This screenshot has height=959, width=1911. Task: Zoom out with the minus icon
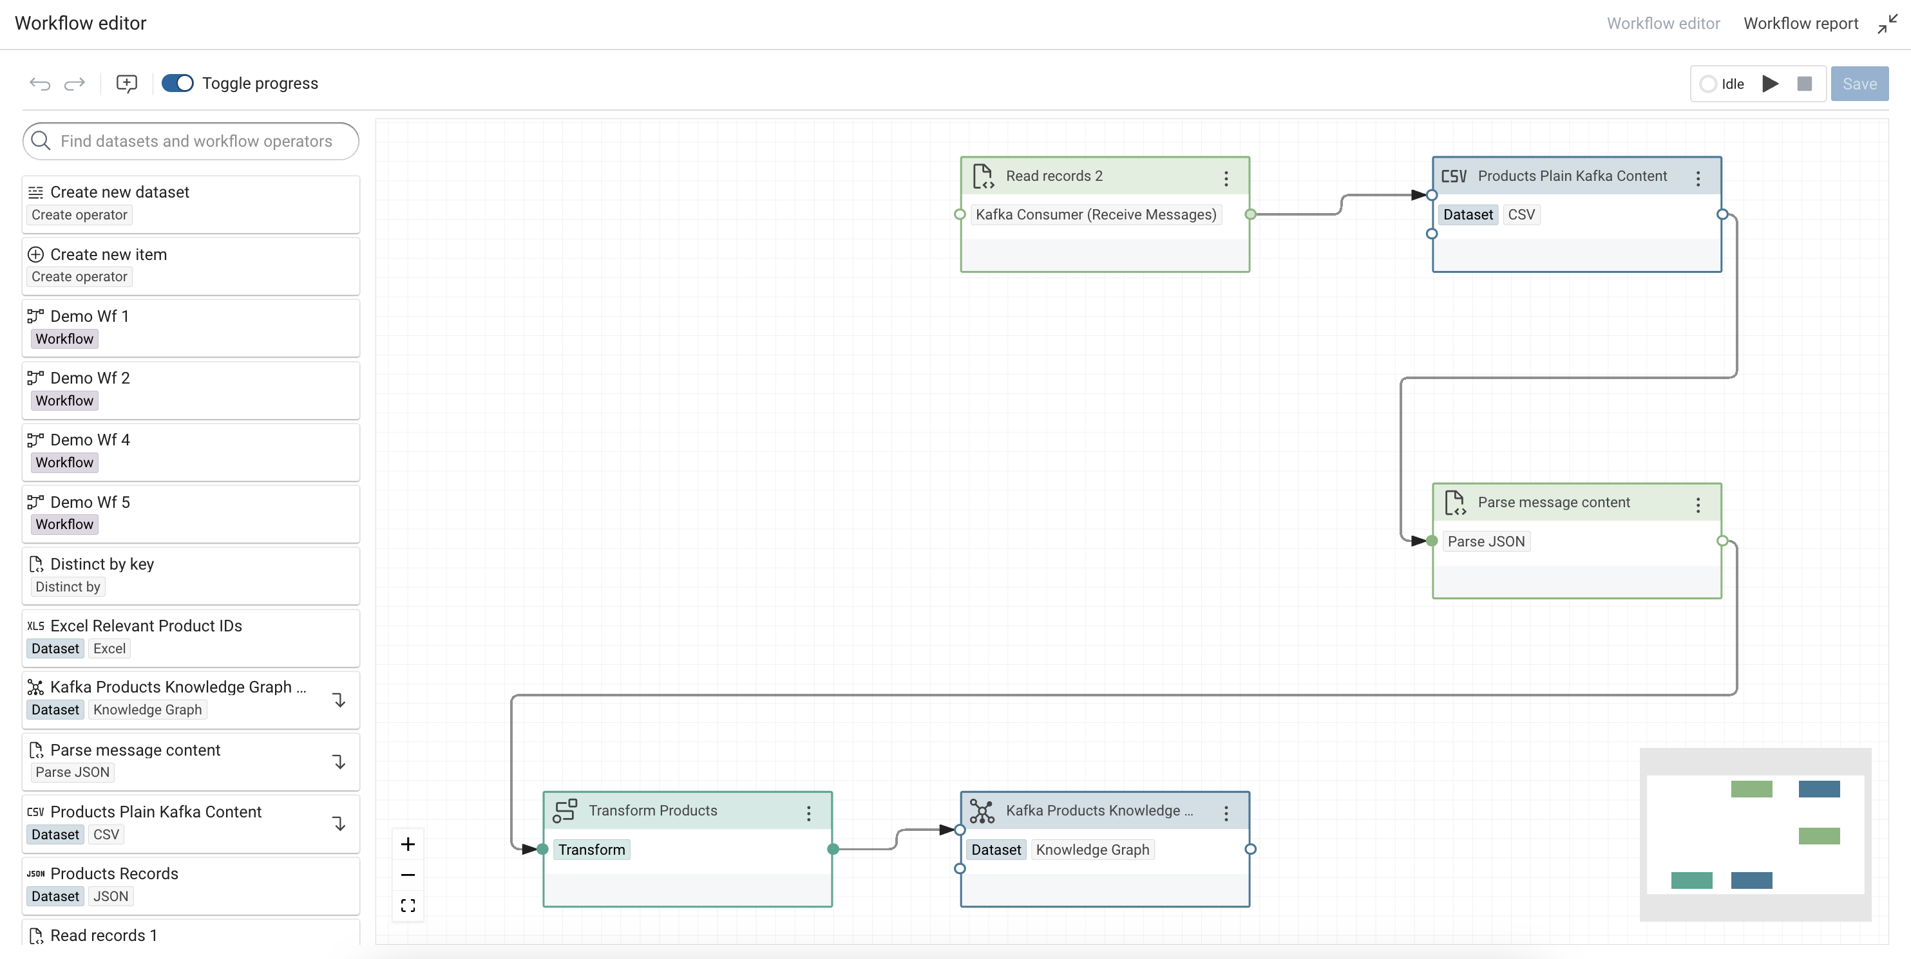(x=407, y=875)
